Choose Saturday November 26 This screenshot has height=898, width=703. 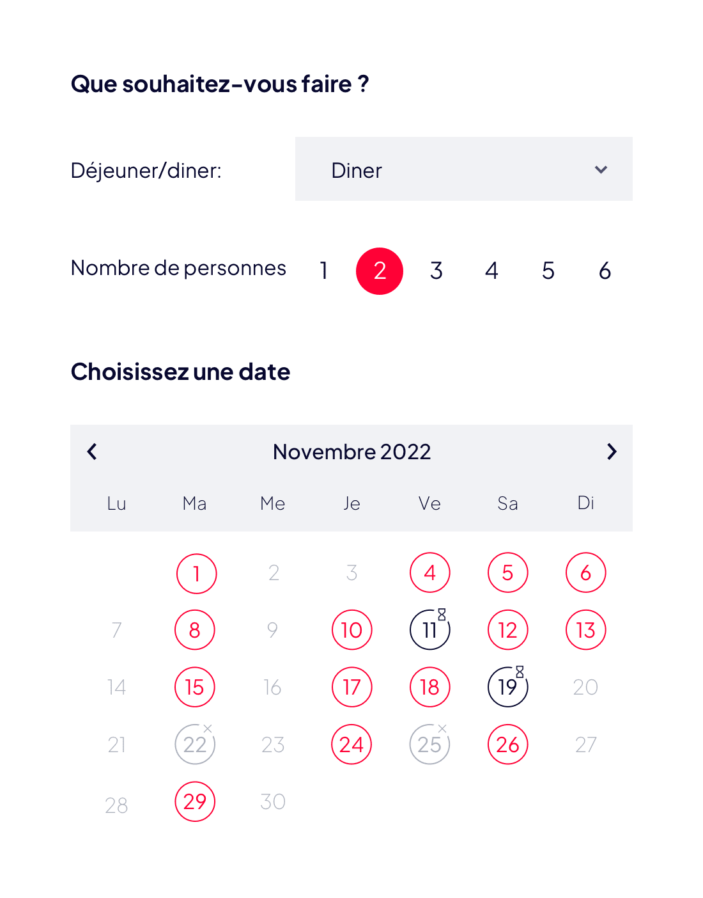pyautogui.click(x=508, y=744)
